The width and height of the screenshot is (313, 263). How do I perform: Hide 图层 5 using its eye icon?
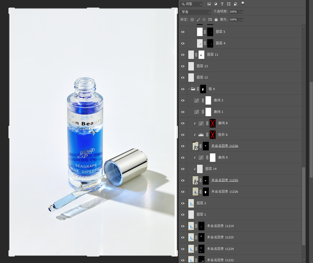[183, 32]
